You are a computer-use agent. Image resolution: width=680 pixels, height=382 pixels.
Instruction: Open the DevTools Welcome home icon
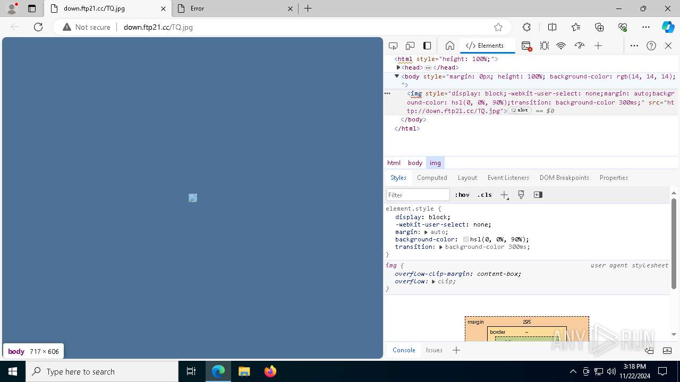(449, 46)
